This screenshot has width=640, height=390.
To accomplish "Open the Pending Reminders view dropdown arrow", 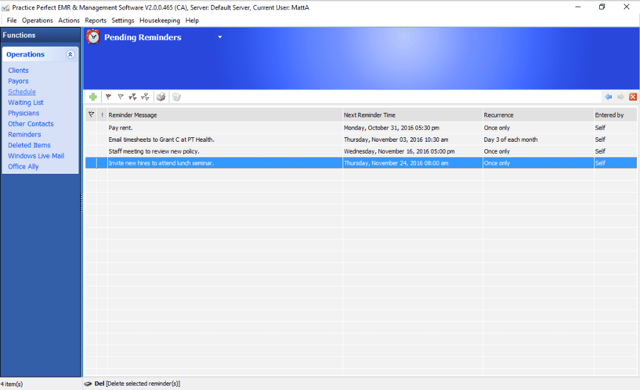I will pyautogui.click(x=220, y=38).
